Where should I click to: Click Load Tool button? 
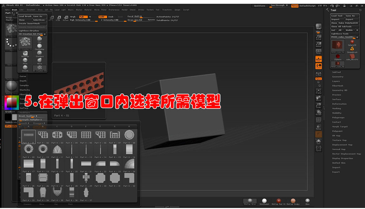337,16
